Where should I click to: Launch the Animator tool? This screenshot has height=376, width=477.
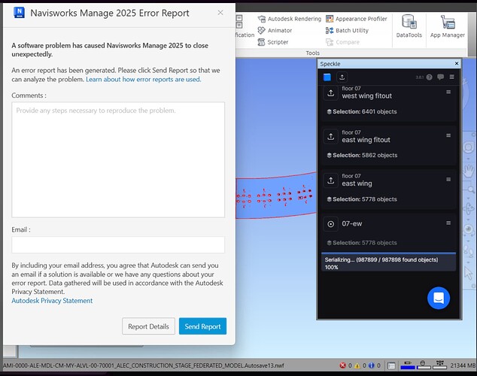pos(275,30)
